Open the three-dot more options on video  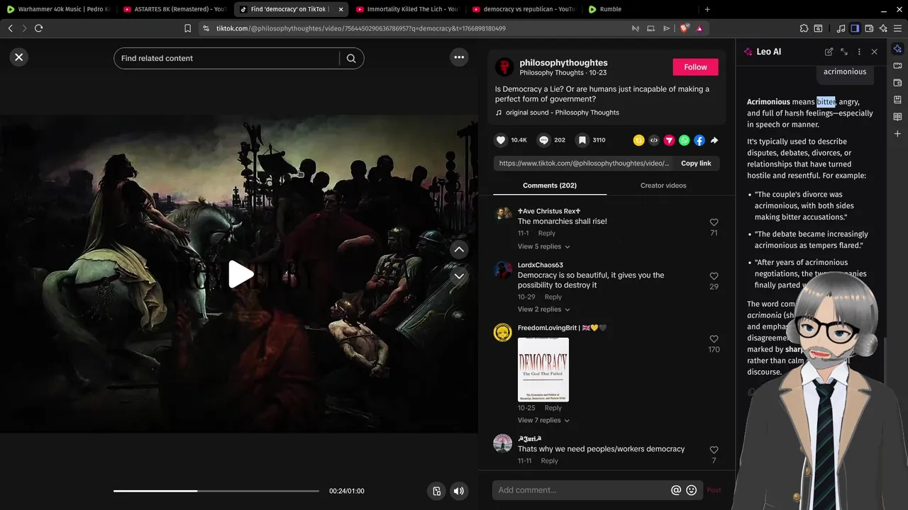(459, 57)
